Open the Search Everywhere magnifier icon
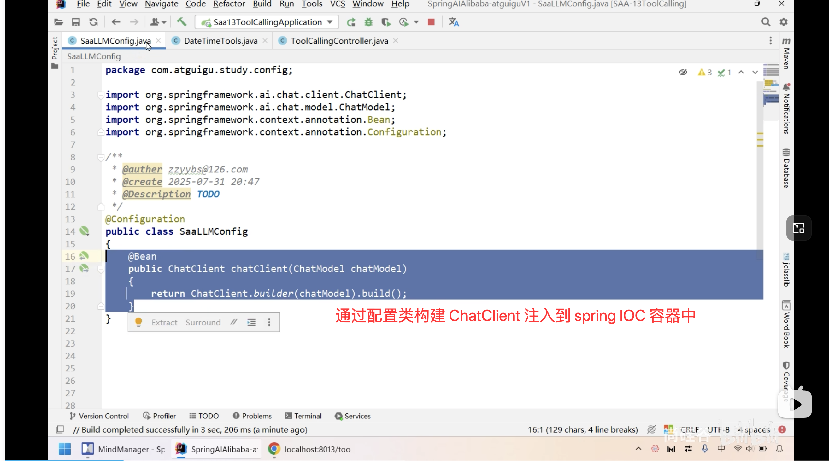This screenshot has height=461, width=829. (766, 22)
